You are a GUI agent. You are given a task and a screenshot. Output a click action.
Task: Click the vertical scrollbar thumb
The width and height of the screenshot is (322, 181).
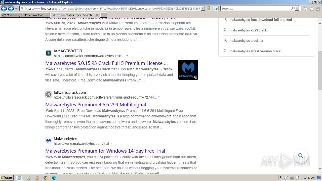pyautogui.click(x=320, y=70)
